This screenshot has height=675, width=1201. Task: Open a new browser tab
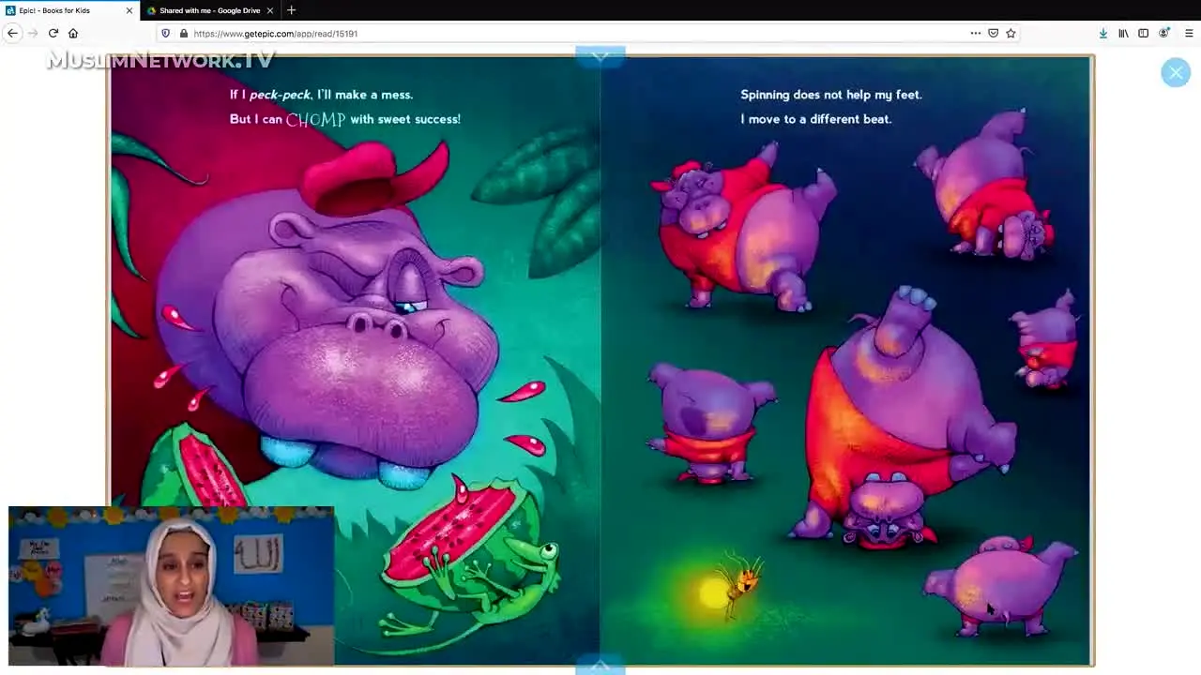point(291,10)
